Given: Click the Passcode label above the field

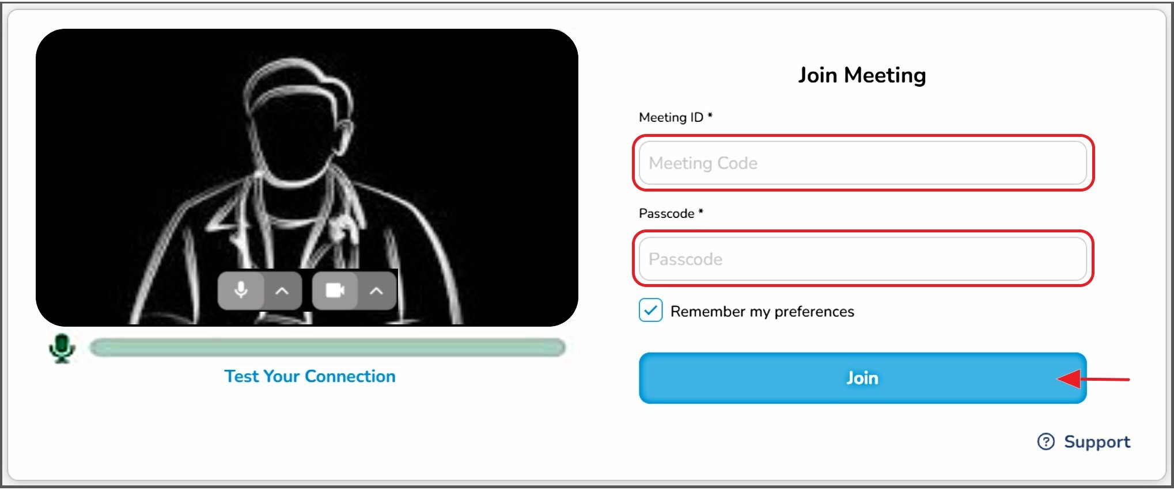Looking at the screenshot, I should tap(666, 213).
